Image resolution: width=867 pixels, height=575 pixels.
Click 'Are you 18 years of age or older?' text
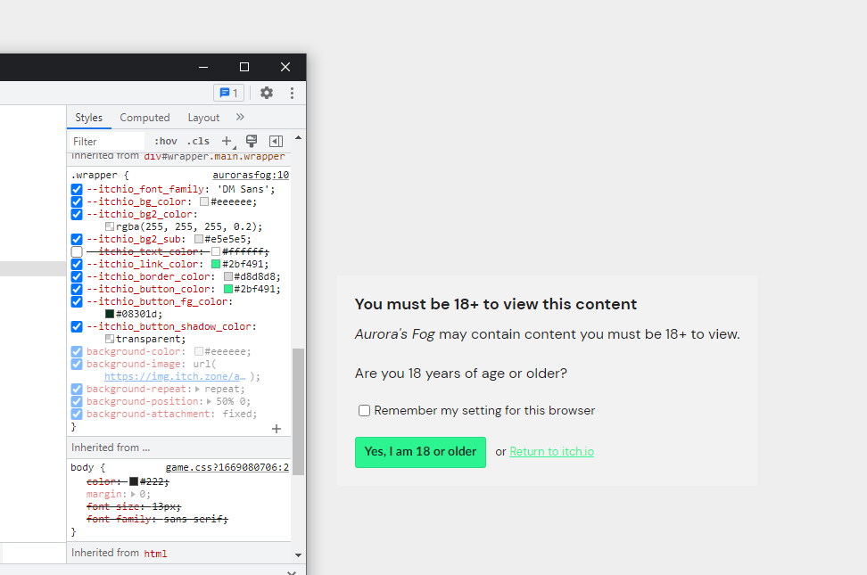(x=460, y=374)
